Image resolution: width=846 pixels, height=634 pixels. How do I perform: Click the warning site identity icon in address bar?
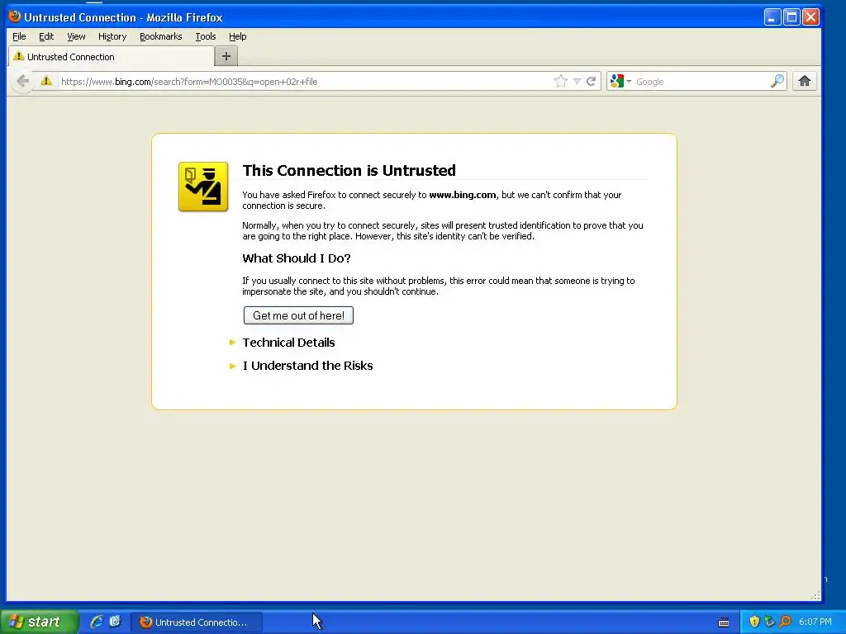[x=46, y=81]
